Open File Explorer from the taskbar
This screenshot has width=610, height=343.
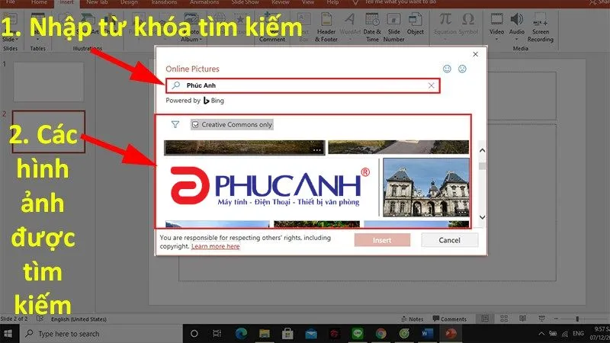pyautogui.click(x=265, y=333)
